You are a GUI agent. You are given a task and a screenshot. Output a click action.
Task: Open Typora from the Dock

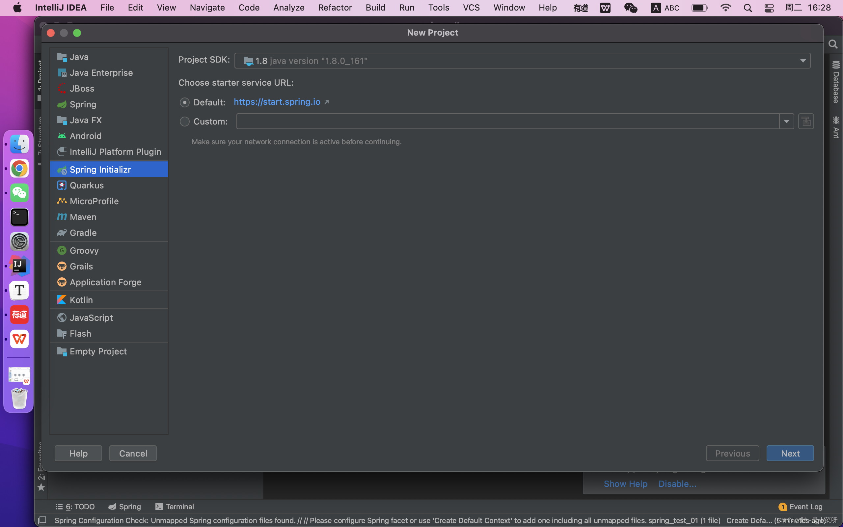19,290
